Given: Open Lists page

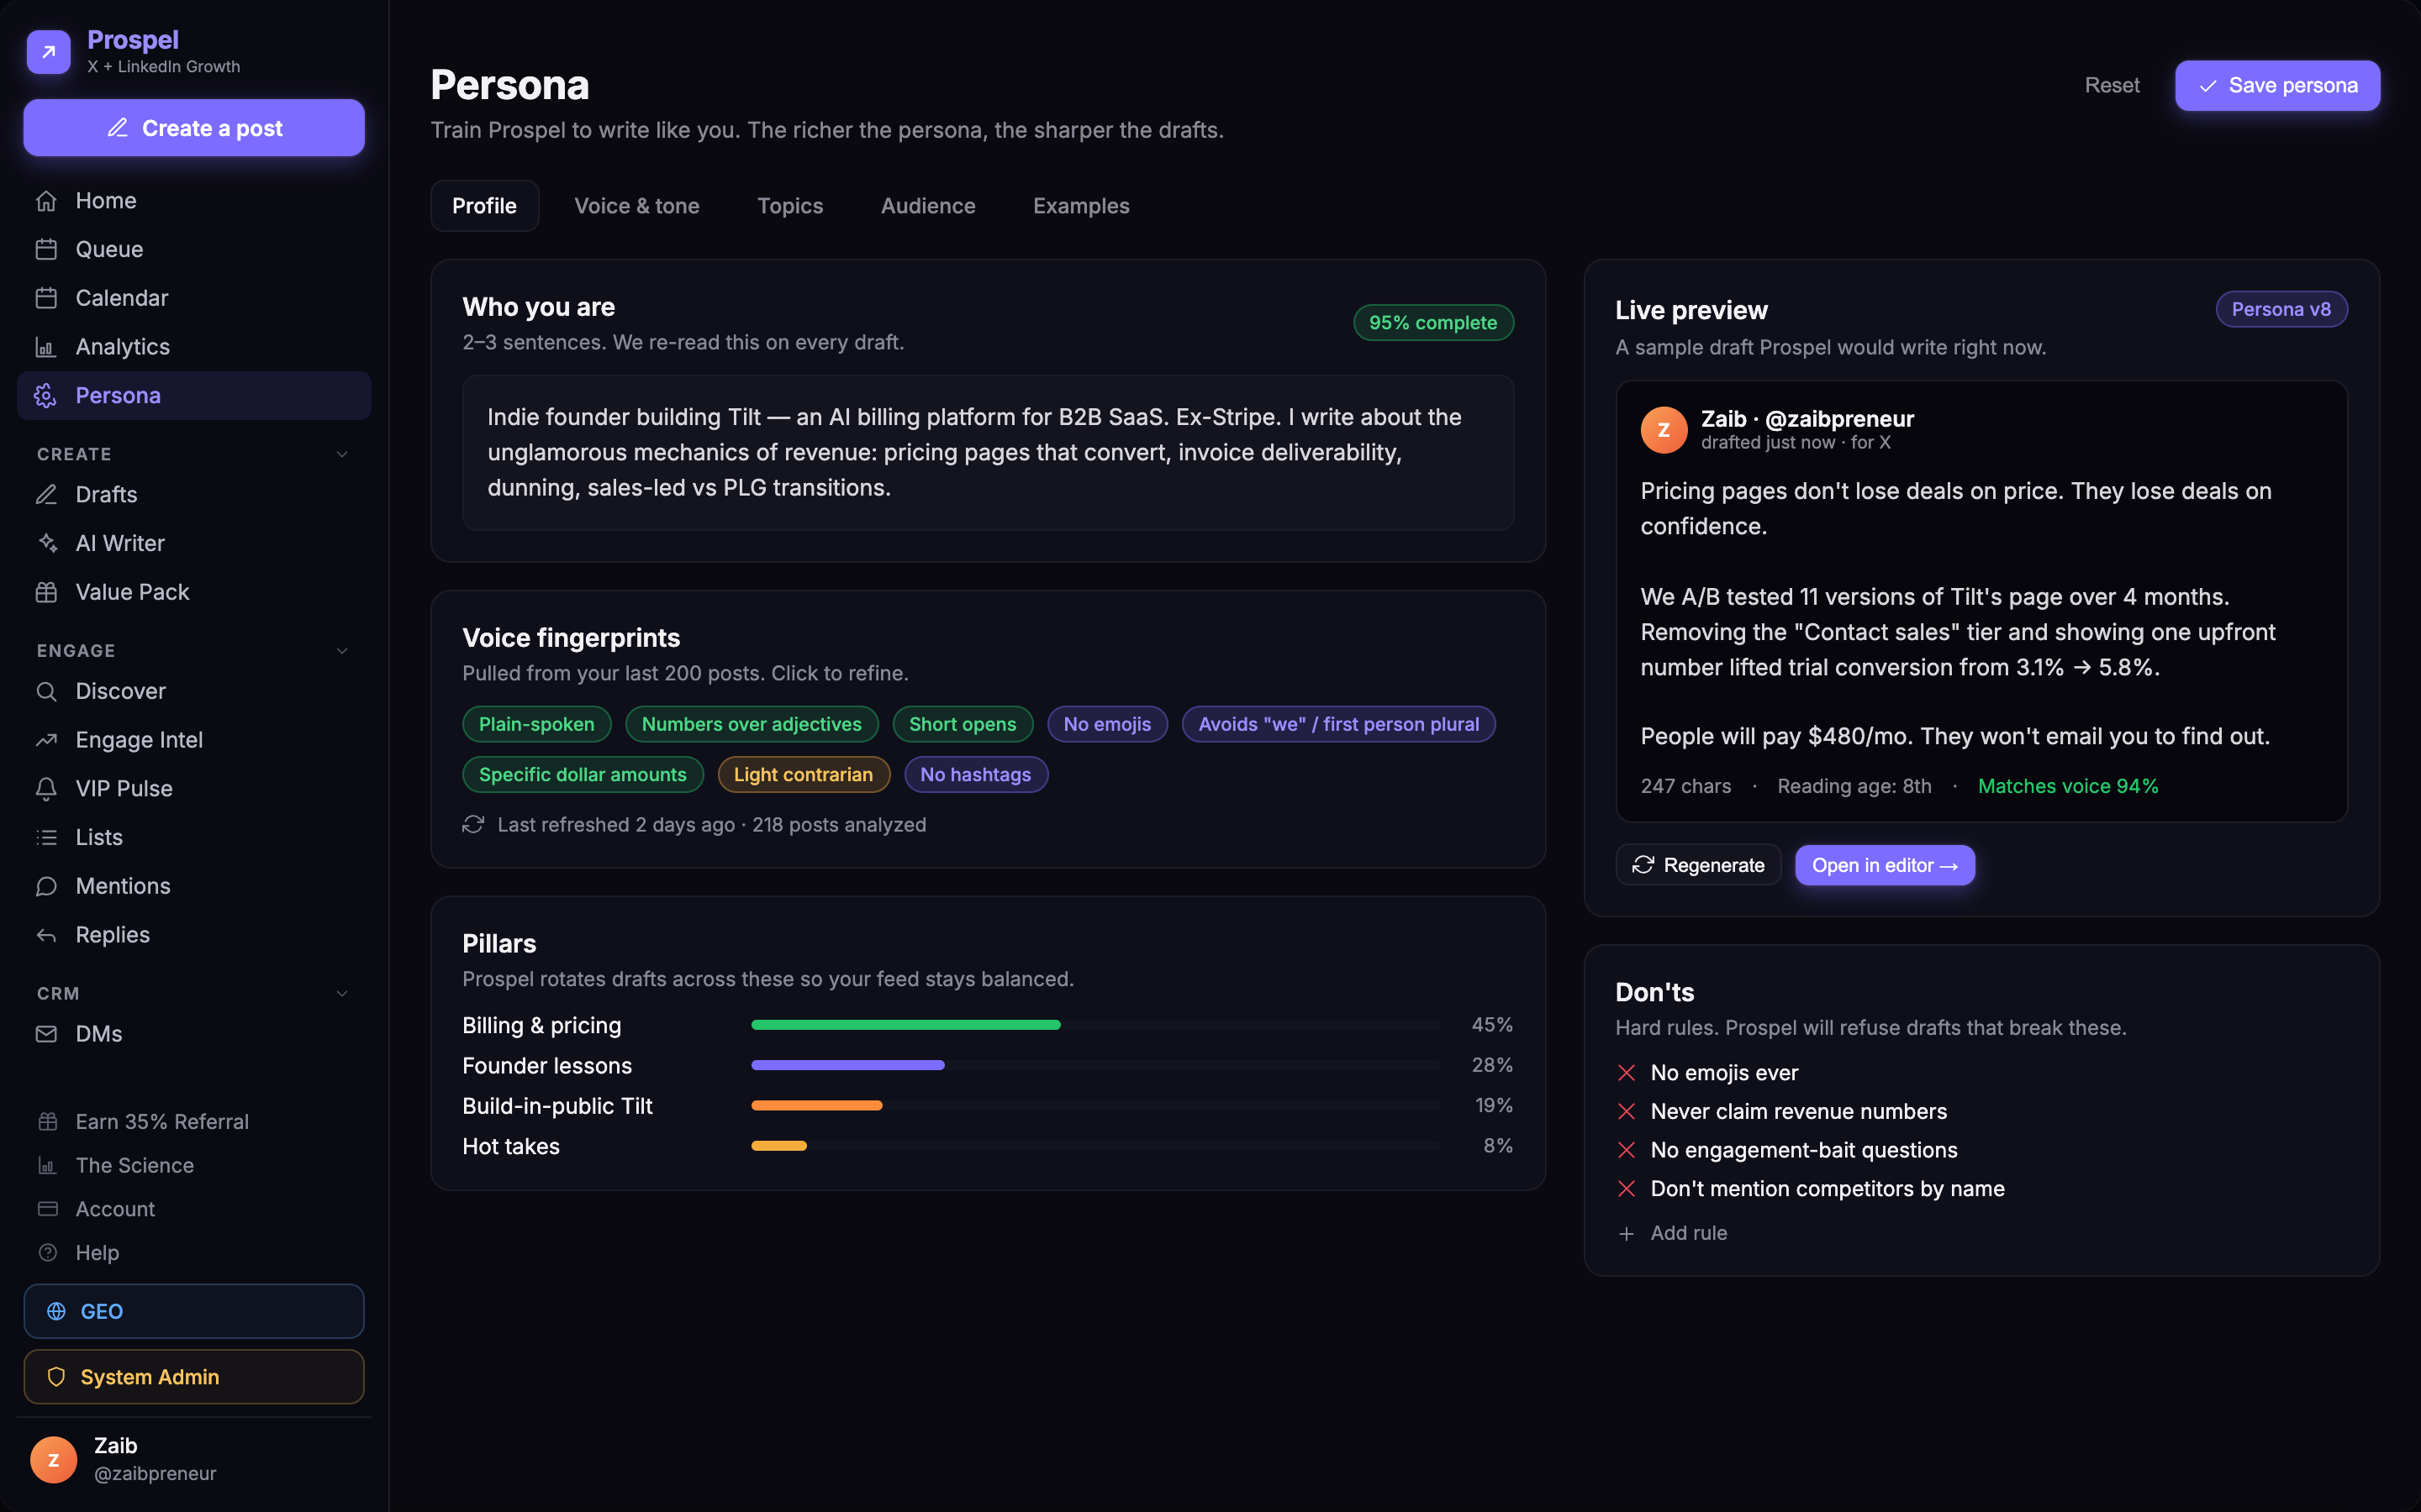Looking at the screenshot, I should (x=194, y=837).
